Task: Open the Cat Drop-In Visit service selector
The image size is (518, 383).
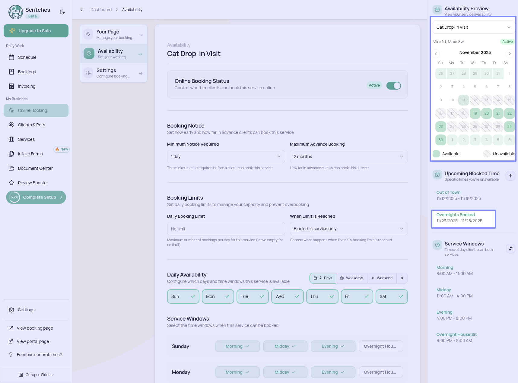Action: 473,27
